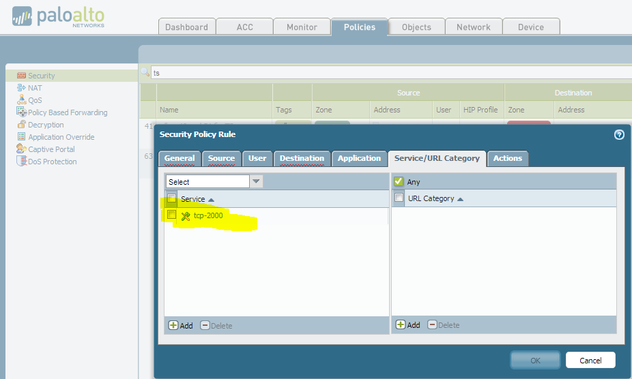632x379 pixels.
Task: Click the policy search field containing 'ts'
Action: coord(391,72)
